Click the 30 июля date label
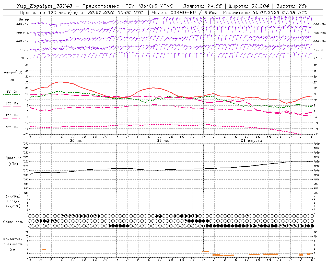Screen dimensions: 327x262 point(78,141)
